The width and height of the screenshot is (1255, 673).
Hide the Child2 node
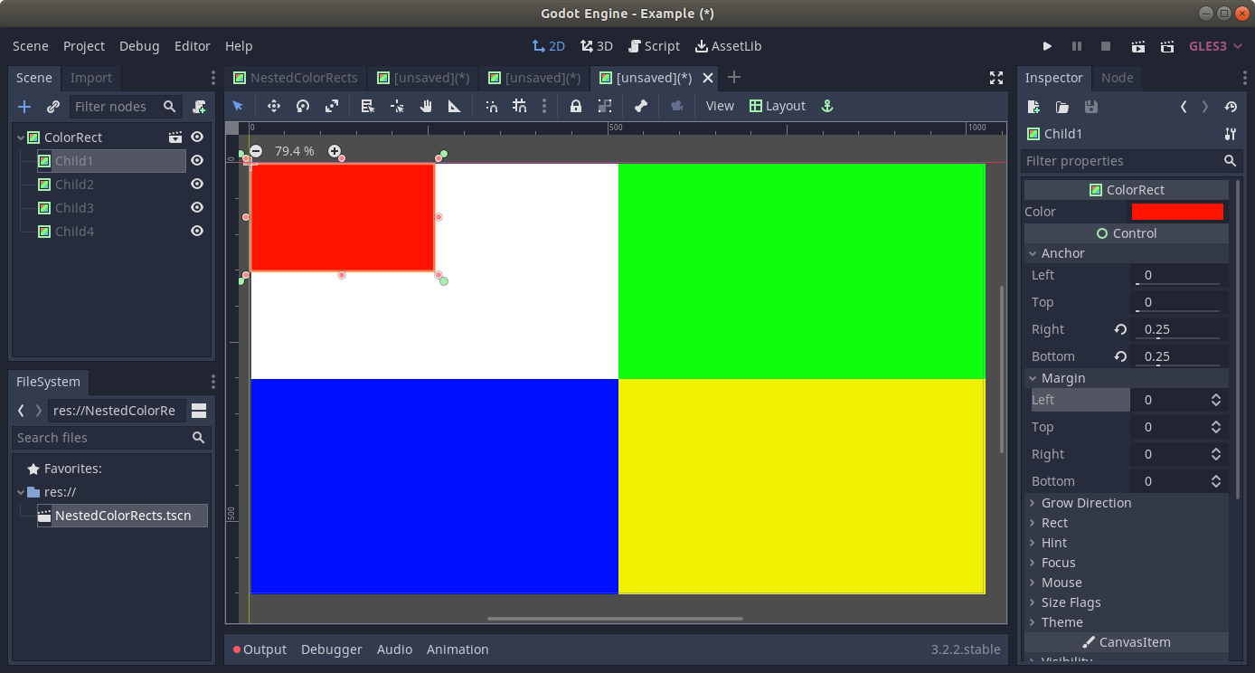coord(197,185)
